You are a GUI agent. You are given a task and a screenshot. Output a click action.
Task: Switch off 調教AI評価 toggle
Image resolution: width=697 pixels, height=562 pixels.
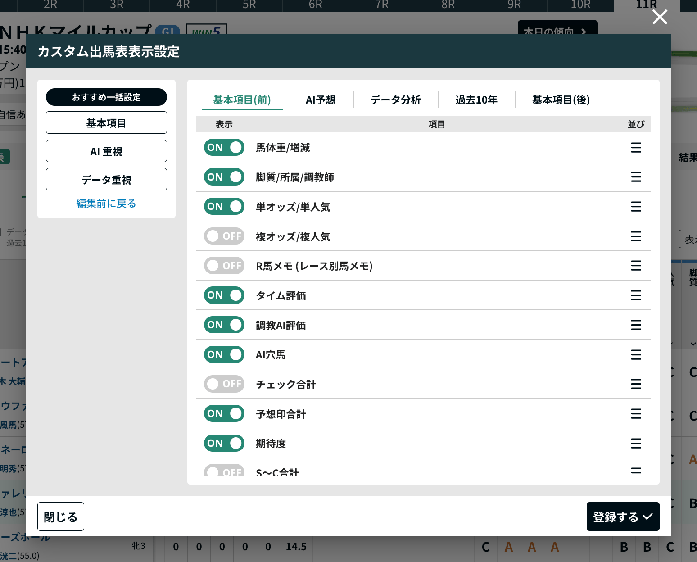(224, 325)
